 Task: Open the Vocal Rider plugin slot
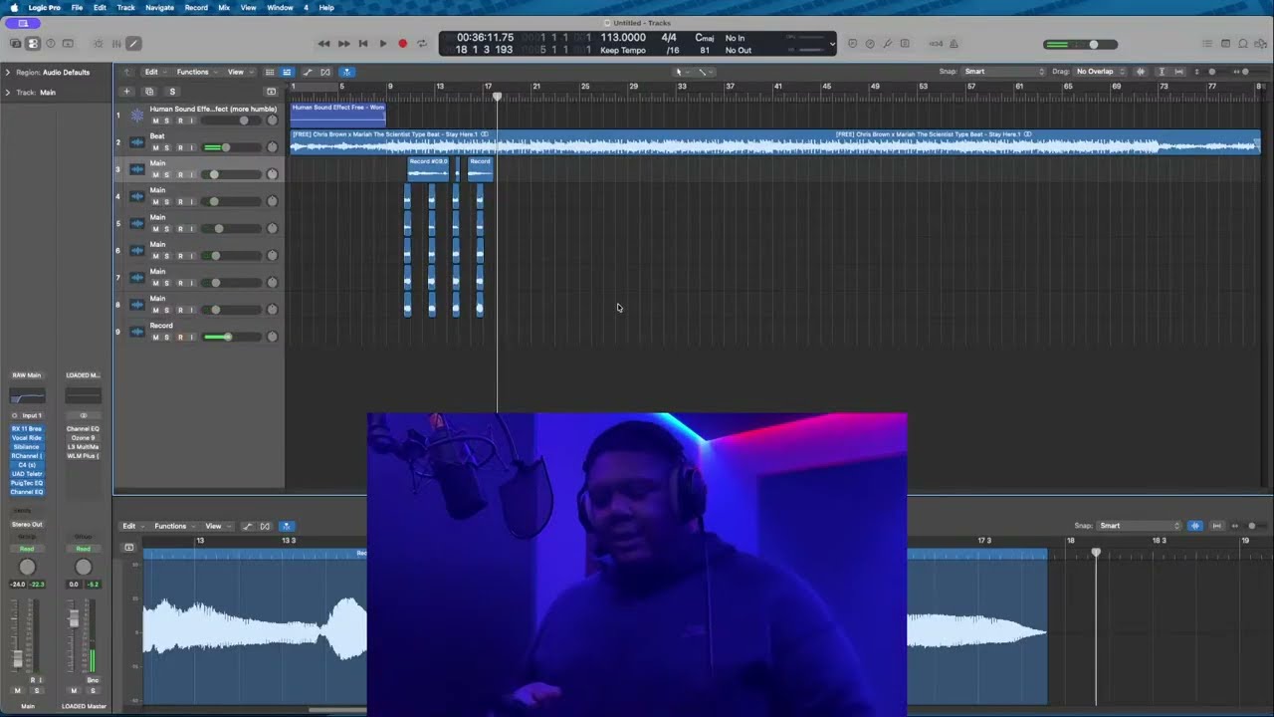(x=27, y=438)
